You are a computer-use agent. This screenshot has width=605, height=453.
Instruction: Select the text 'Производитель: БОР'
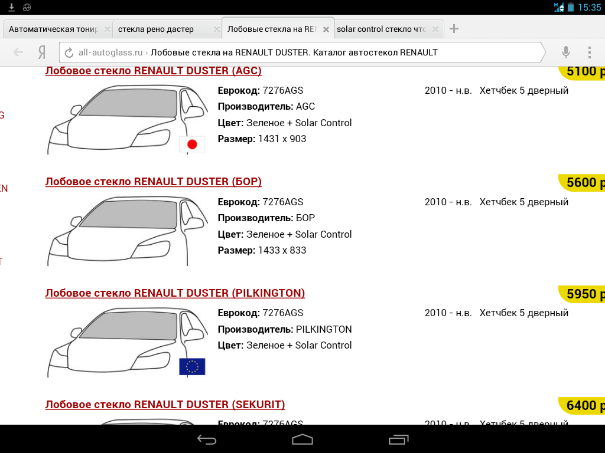pyautogui.click(x=266, y=218)
